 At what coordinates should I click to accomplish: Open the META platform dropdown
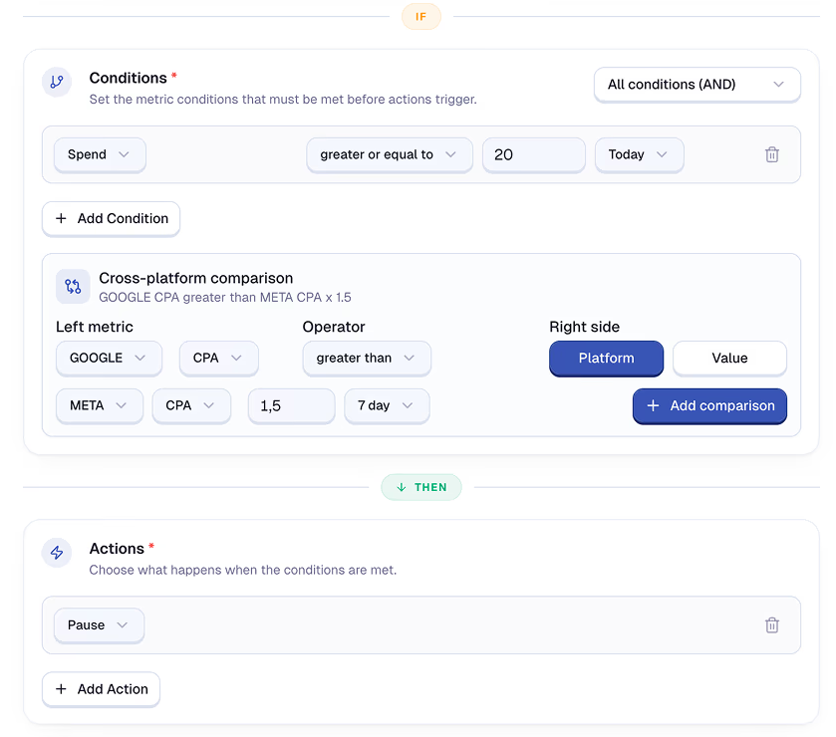[100, 405]
